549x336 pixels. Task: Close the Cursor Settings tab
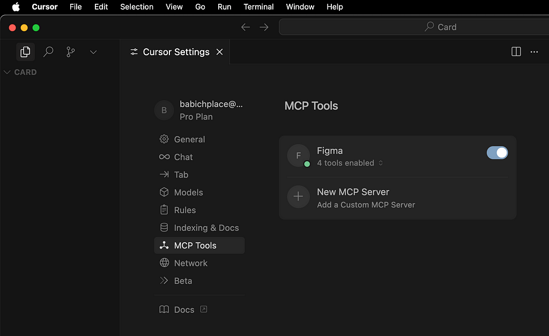[219, 52]
